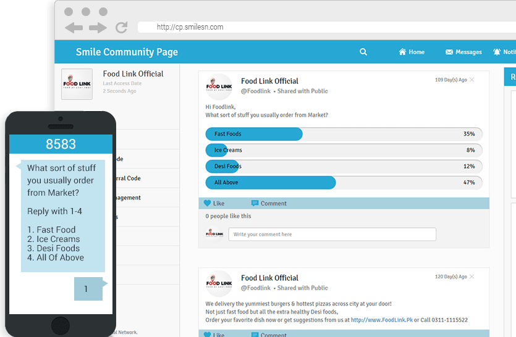Click the notifications bell icon
Image resolution: width=516 pixels, height=337 pixels.
click(x=497, y=52)
